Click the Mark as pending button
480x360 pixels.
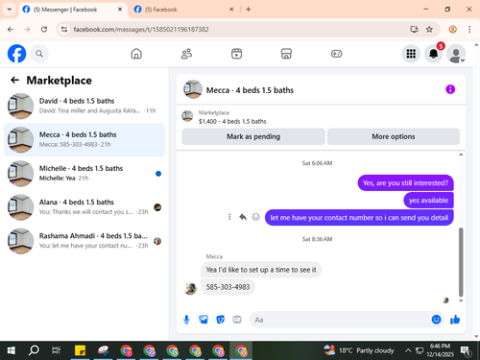pyautogui.click(x=253, y=136)
